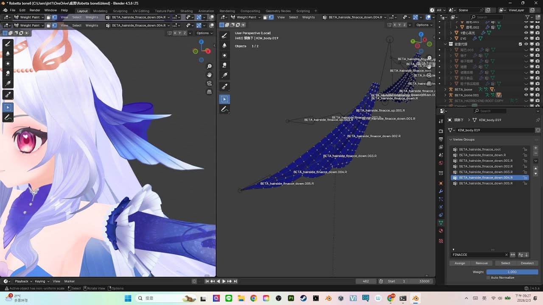Open Blender from the Windows taskbar
The height and width of the screenshot is (305, 543).
(x=415, y=298)
